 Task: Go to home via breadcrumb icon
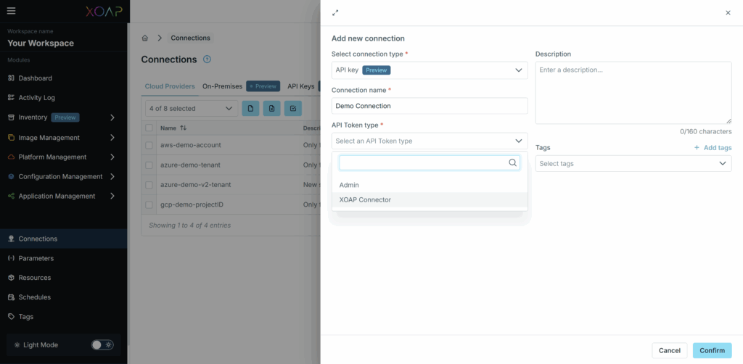click(x=145, y=38)
